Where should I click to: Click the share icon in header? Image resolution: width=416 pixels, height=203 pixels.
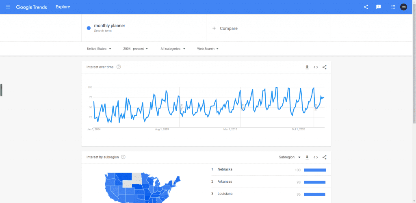[366, 7]
